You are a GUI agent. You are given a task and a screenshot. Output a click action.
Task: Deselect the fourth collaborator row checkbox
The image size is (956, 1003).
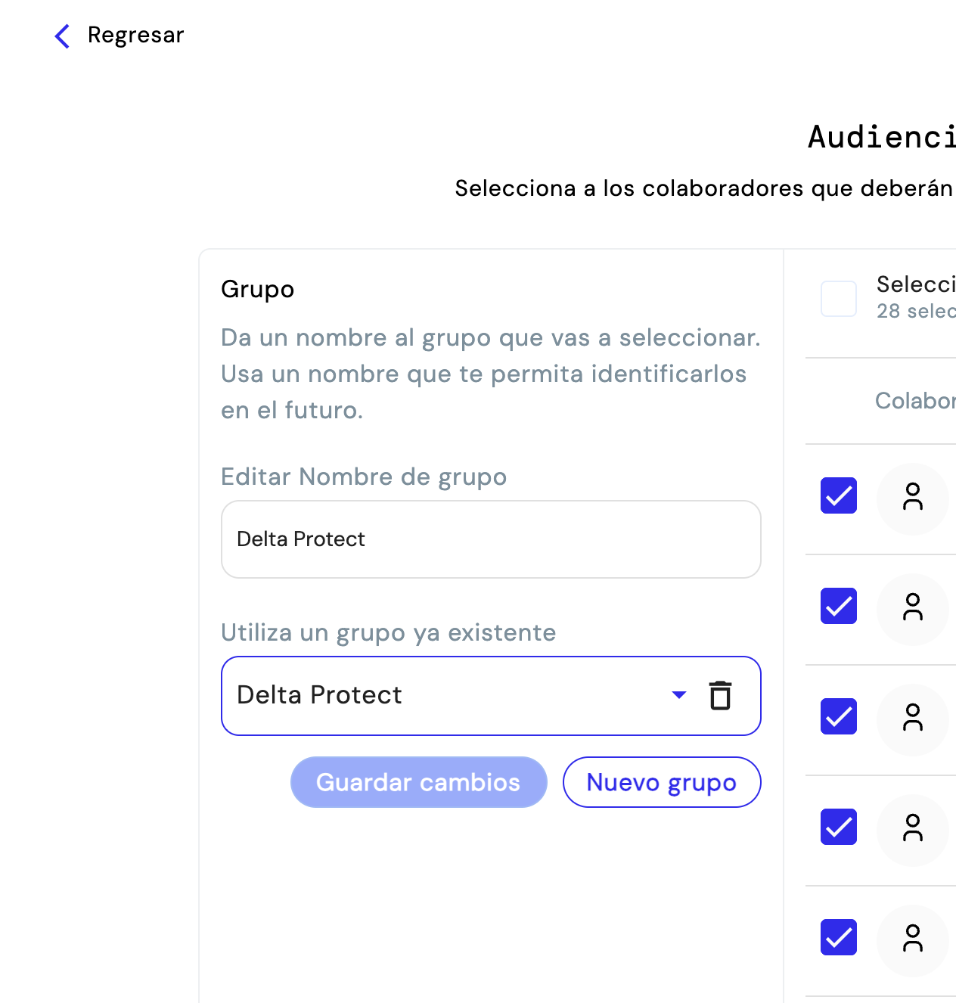tap(839, 827)
